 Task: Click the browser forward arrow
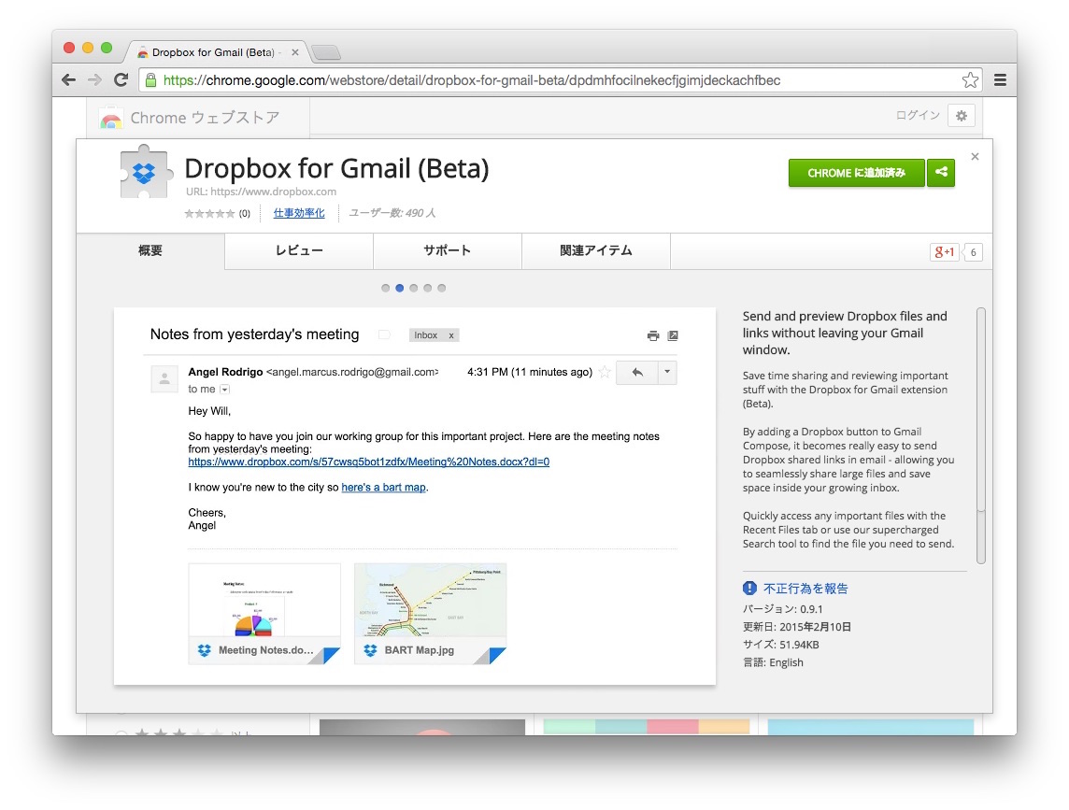pos(94,79)
